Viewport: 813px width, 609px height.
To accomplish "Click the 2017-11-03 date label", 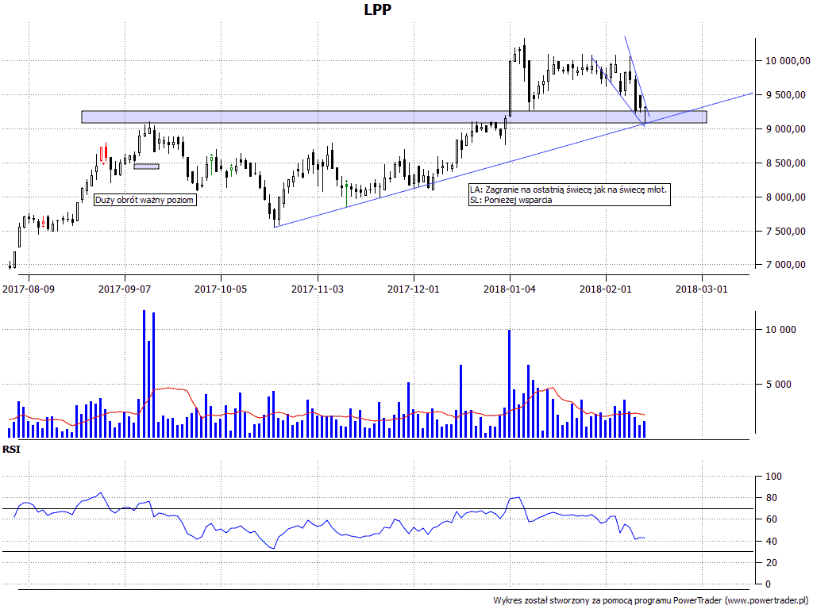I will [318, 289].
